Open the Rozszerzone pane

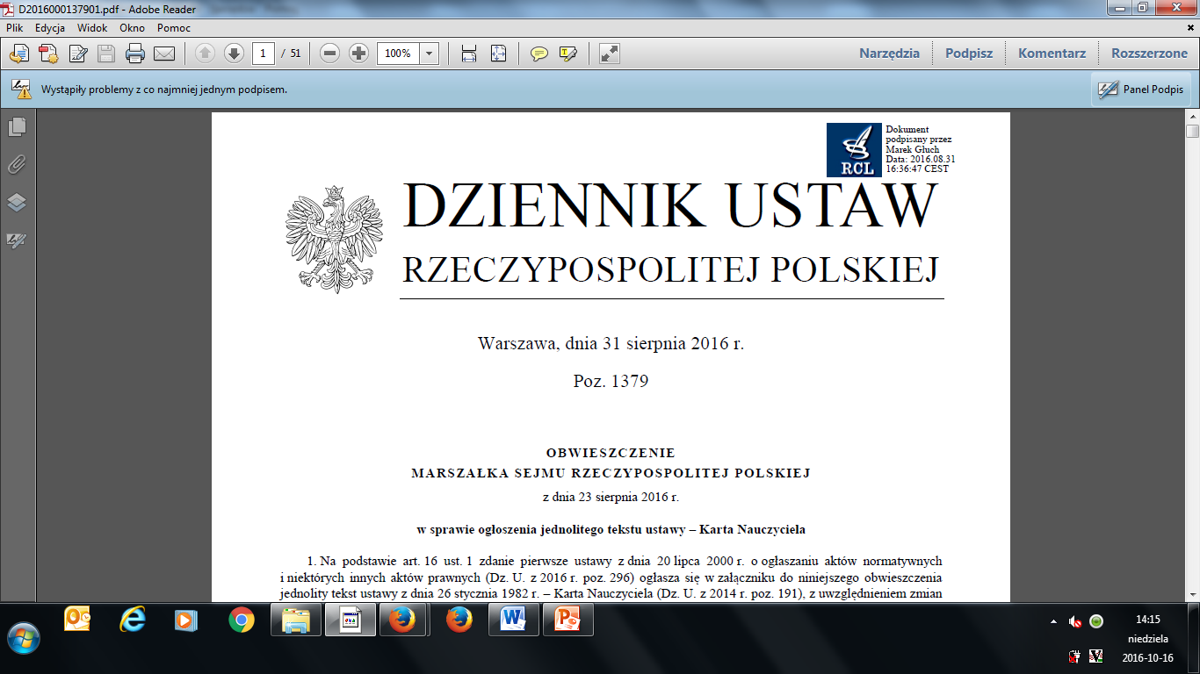coord(1149,54)
